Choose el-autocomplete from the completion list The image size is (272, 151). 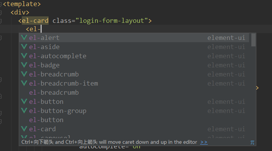click(x=134, y=56)
